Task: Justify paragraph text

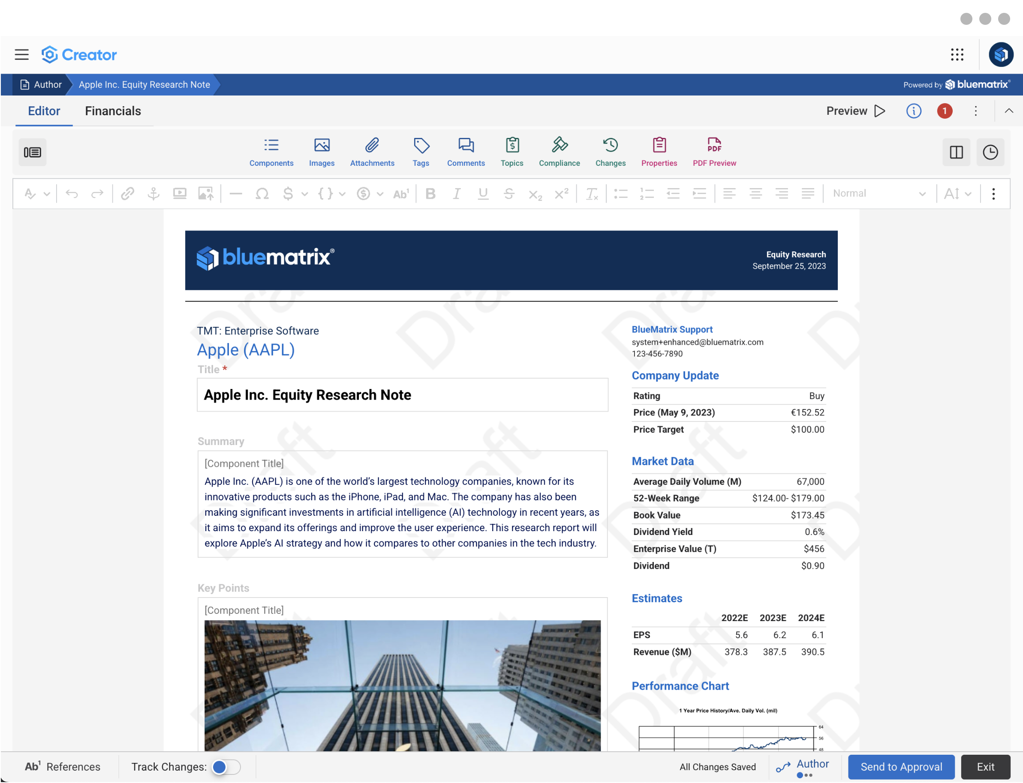Action: [x=807, y=194]
